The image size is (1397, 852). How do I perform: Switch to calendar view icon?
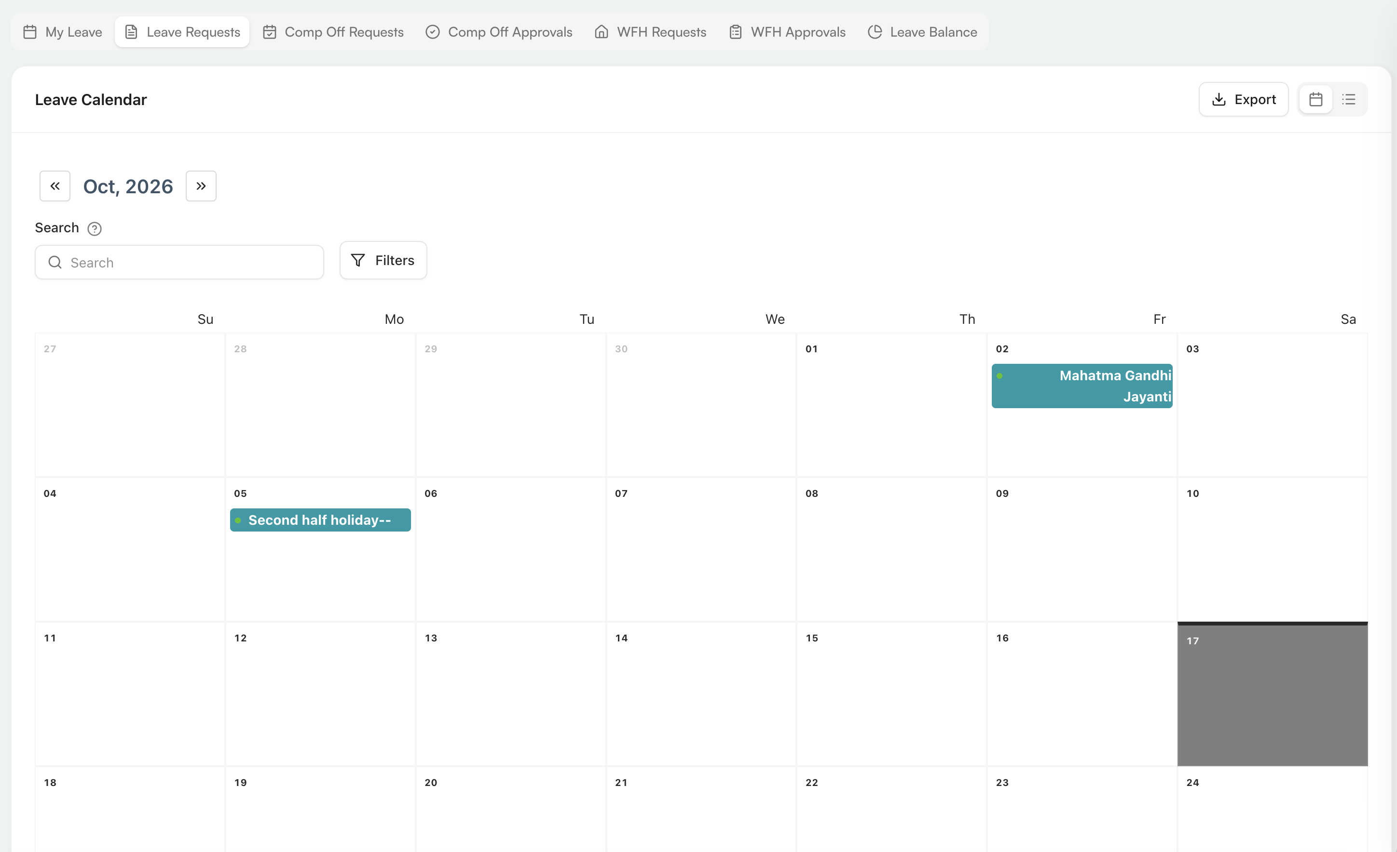click(x=1315, y=99)
